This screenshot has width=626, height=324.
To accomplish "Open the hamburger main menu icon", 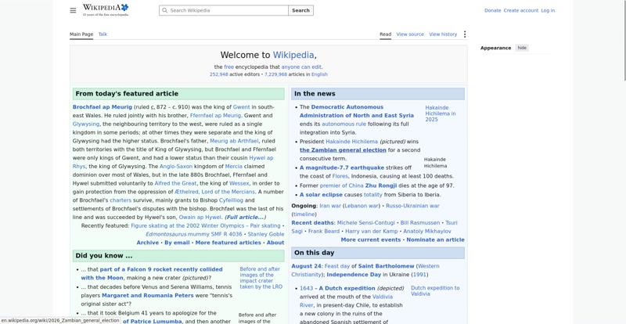I will click(73, 10).
